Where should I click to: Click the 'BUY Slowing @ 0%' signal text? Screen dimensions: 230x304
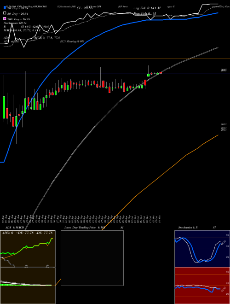tap(72, 41)
